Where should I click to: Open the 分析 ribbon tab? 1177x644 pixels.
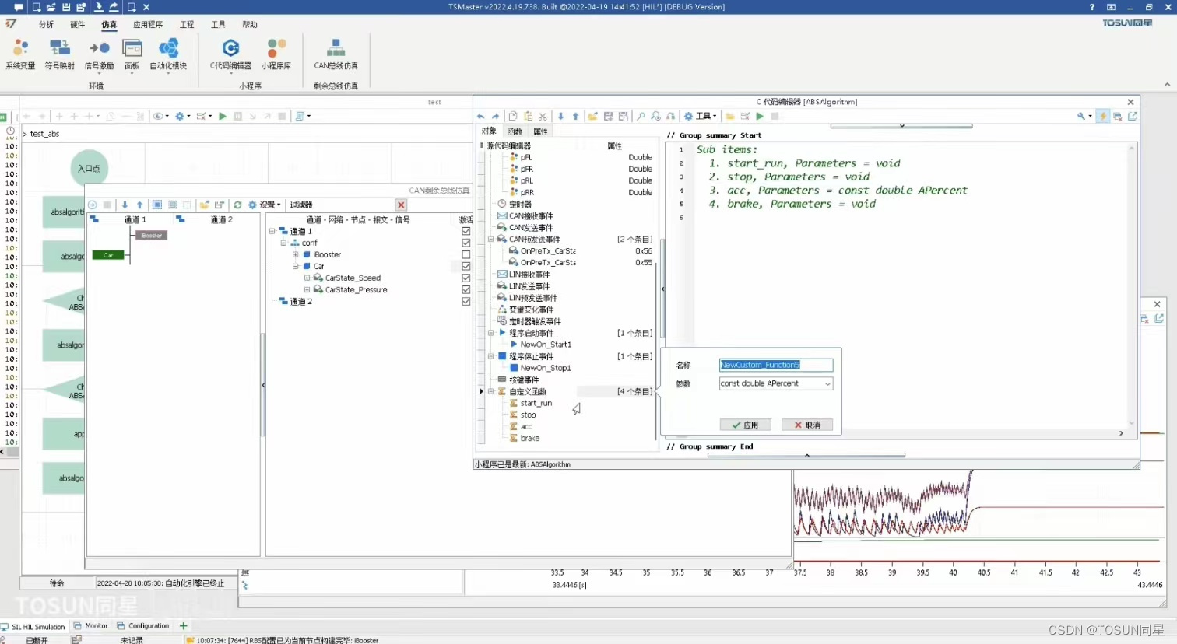[x=47, y=24]
